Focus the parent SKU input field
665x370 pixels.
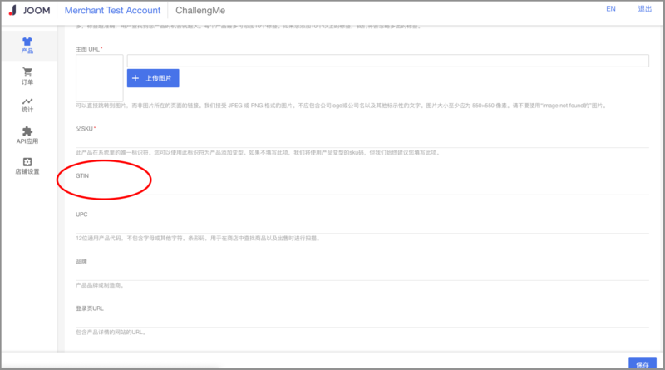(x=362, y=141)
